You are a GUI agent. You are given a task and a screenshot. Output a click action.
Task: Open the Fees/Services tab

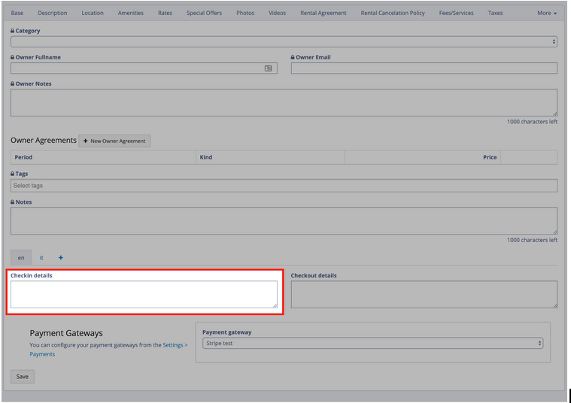pos(457,13)
